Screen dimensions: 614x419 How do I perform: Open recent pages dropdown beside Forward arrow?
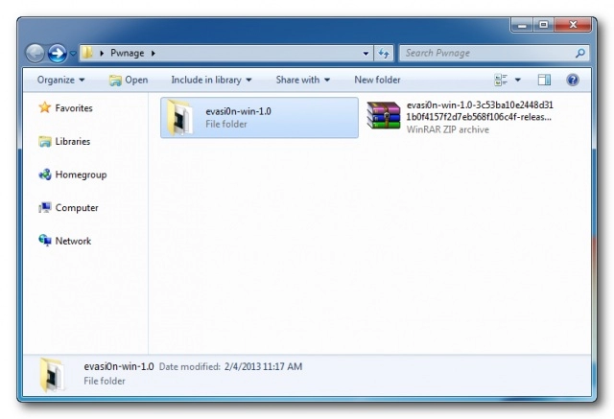click(x=73, y=53)
